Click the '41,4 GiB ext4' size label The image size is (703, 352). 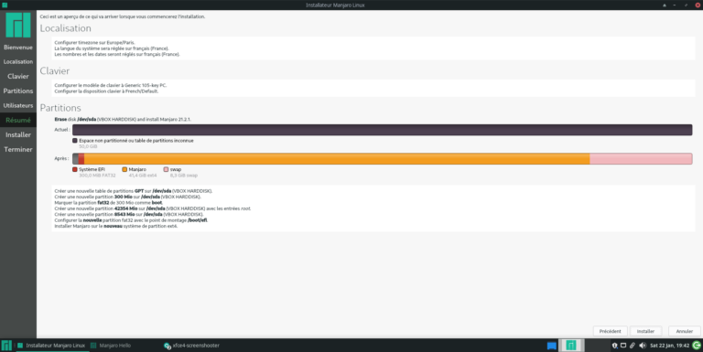(x=143, y=176)
